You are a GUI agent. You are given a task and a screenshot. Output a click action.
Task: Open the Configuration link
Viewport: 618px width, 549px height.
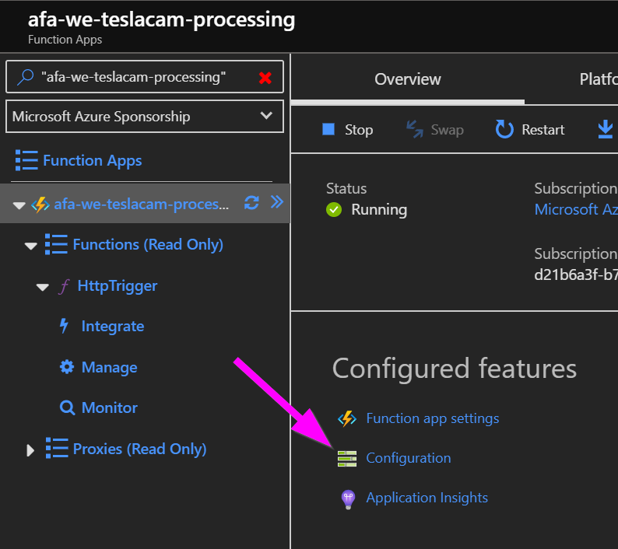pyautogui.click(x=409, y=458)
